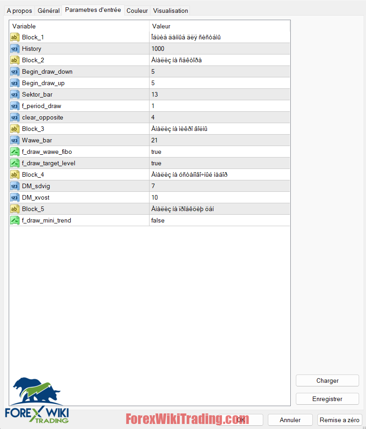Click the integer icon beside Sektor_bar
Image resolution: width=366 pixels, height=429 pixels.
coord(15,95)
